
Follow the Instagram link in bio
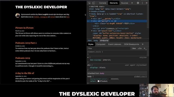tap(44, 17)
